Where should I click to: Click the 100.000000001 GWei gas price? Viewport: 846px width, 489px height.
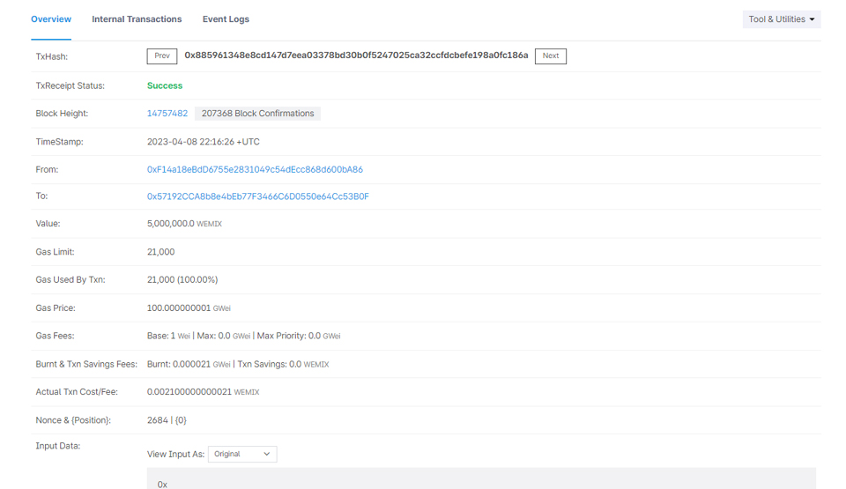click(x=179, y=308)
